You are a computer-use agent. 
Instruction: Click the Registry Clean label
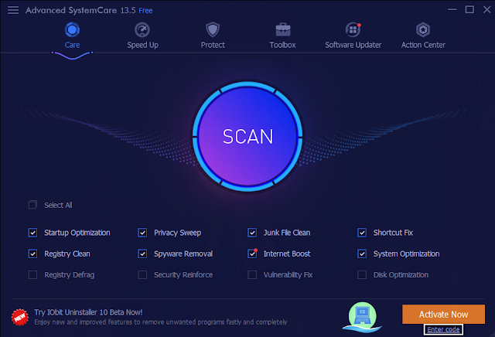coord(67,254)
